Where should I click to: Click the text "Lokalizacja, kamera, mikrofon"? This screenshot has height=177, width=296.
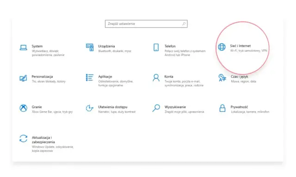250,112
